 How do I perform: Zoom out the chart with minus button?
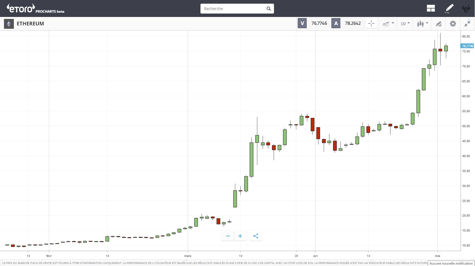(228, 236)
